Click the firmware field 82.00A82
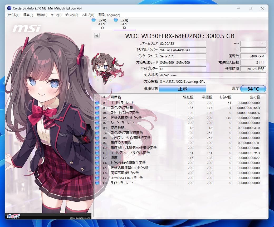274x227 pixels. 182,43
